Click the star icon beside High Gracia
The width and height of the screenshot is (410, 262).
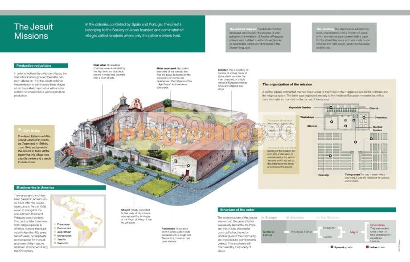pyautogui.click(x=20, y=129)
